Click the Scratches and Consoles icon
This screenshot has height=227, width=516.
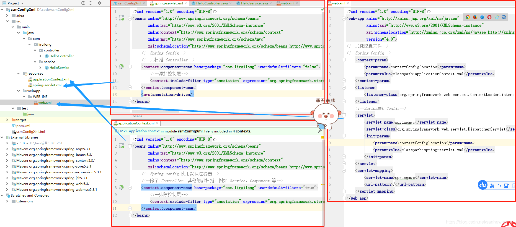[8, 195]
